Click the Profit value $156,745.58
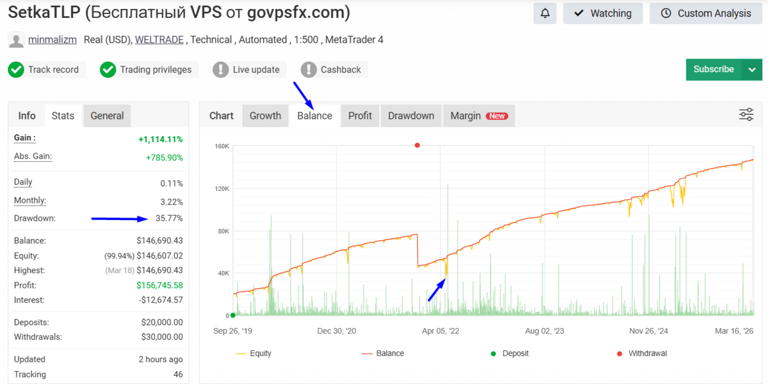Image resolution: width=768 pixels, height=384 pixels. coord(160,285)
